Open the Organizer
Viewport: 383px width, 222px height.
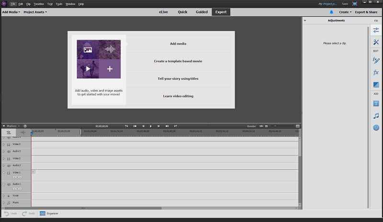click(x=49, y=213)
